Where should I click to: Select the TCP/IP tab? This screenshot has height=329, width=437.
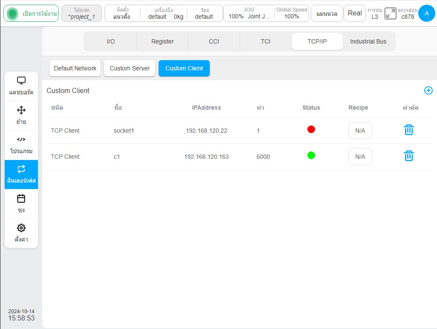click(x=317, y=41)
